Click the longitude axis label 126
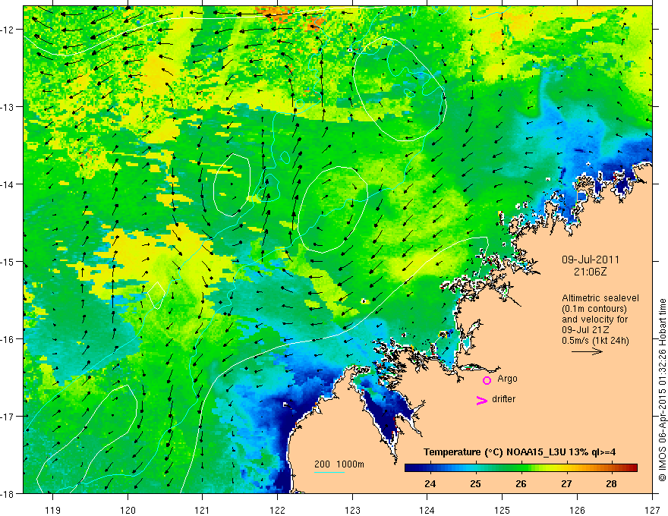The width and height of the screenshot is (668, 516). (577, 510)
